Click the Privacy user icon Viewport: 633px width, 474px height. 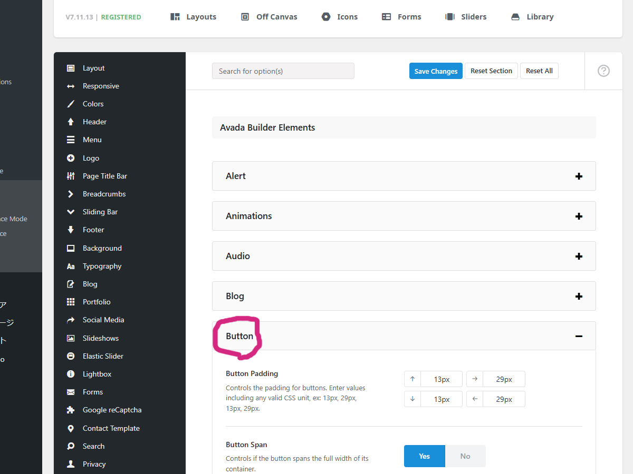point(71,464)
